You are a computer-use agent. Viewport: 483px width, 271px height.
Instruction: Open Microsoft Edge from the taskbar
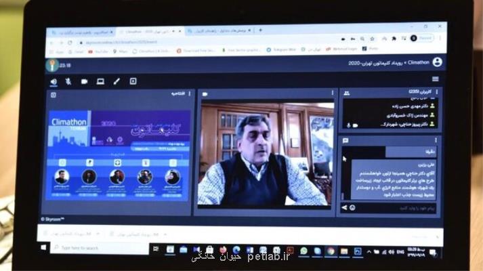coord(236,250)
